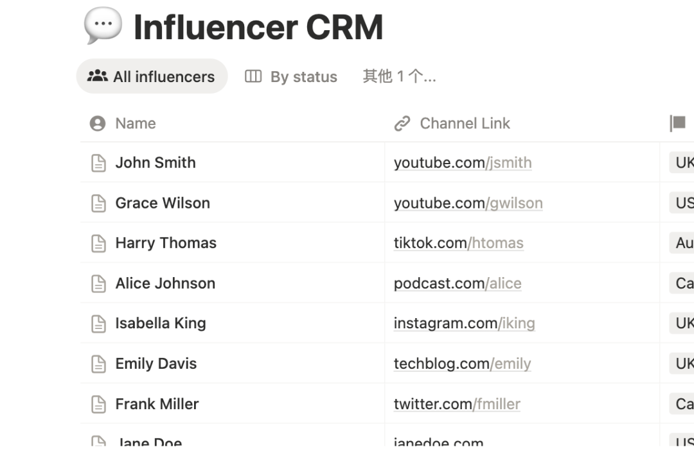Expand the 其他 1 个 views dropdown
The image size is (694, 472).
[x=399, y=76]
